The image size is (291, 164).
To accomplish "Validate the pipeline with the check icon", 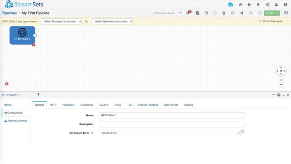I will (260, 13).
